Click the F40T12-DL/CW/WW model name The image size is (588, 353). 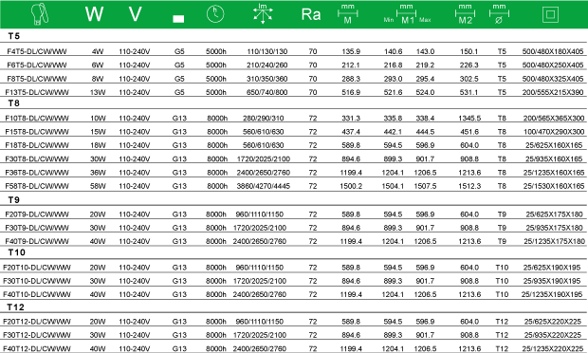[x=37, y=348]
